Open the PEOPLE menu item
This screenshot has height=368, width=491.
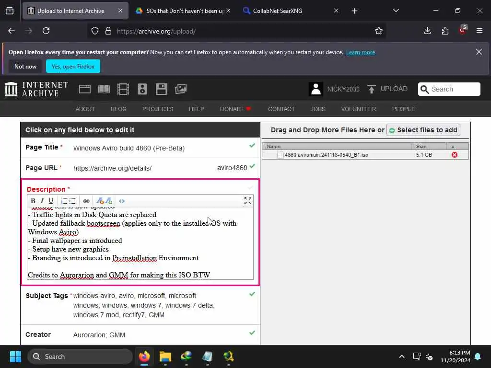(x=403, y=109)
